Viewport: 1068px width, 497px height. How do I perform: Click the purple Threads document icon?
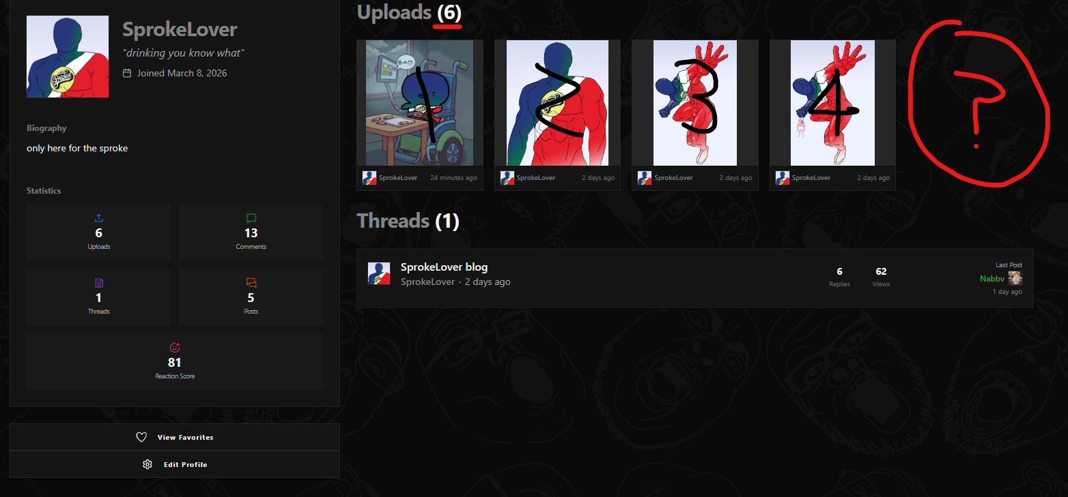(x=98, y=283)
